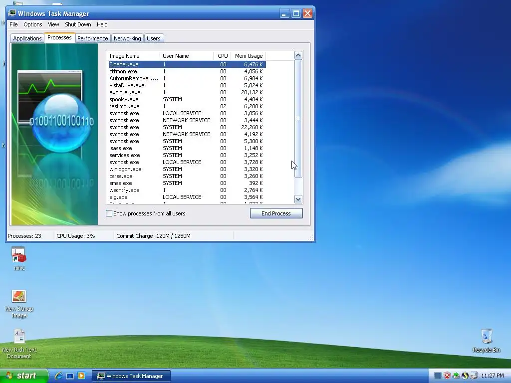Click Windows Task Manager taskbar button
This screenshot has width=511, height=383.
point(131,376)
